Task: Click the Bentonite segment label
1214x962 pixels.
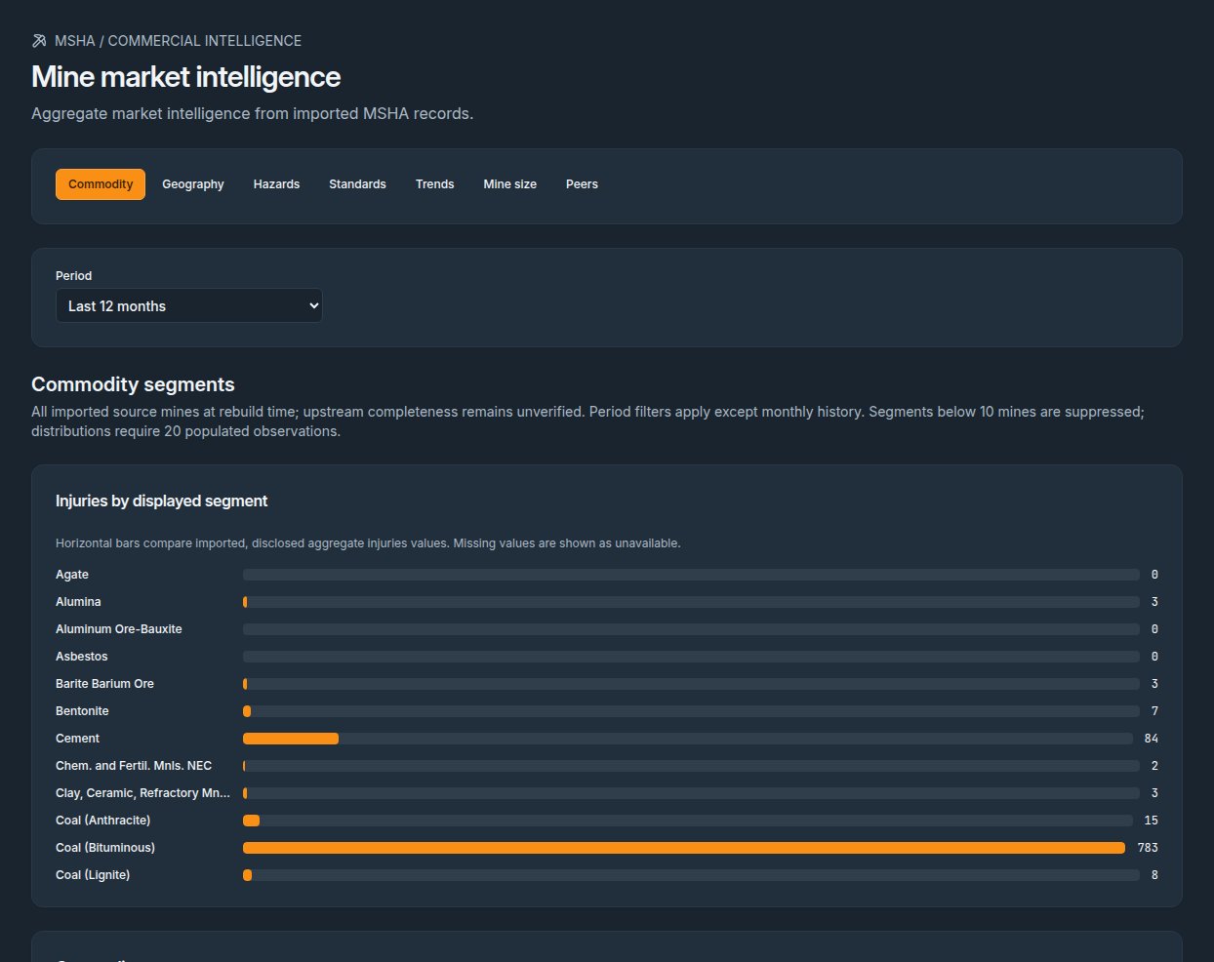Action: point(82,711)
